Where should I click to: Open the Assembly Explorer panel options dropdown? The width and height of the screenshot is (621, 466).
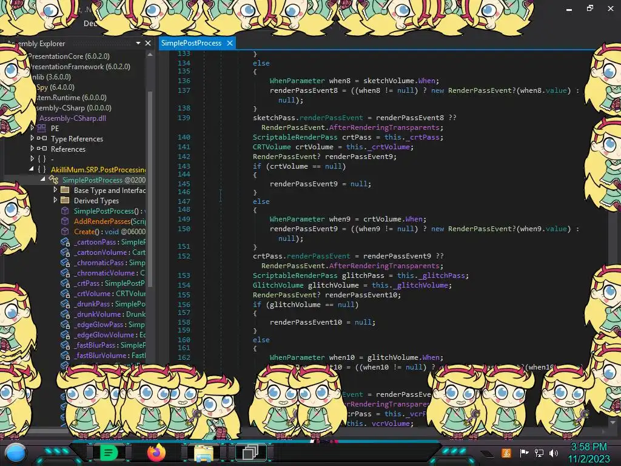coord(138,43)
